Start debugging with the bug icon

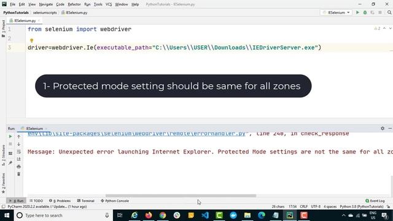click(x=365, y=12)
